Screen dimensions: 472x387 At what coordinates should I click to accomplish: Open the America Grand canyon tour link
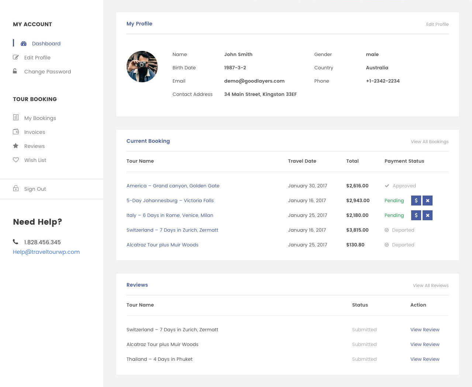173,186
